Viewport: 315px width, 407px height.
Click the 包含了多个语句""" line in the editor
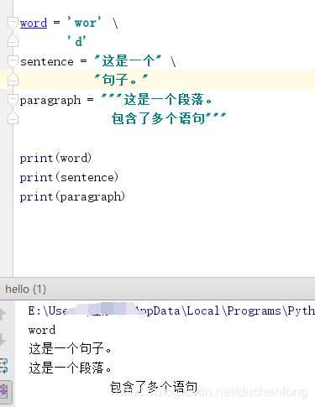pyautogui.click(x=169, y=118)
